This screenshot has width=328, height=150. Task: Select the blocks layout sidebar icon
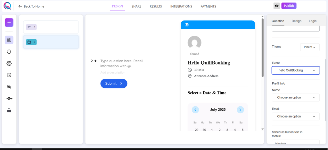click(x=9, y=40)
